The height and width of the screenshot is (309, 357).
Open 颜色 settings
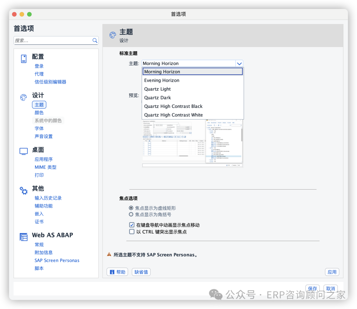(x=39, y=113)
